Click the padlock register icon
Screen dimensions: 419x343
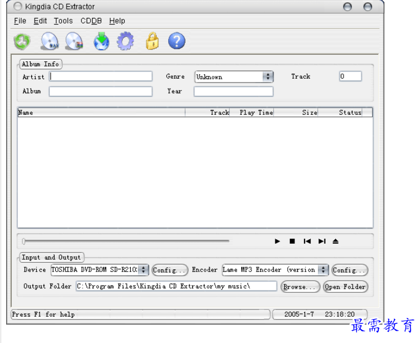153,41
